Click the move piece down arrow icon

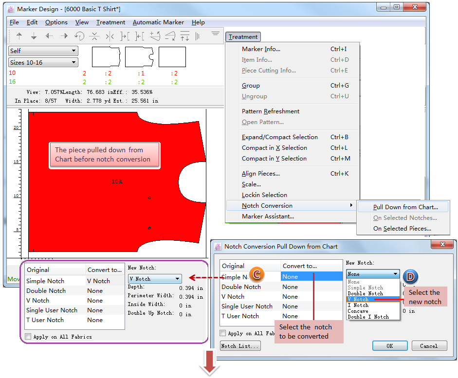[34, 36]
